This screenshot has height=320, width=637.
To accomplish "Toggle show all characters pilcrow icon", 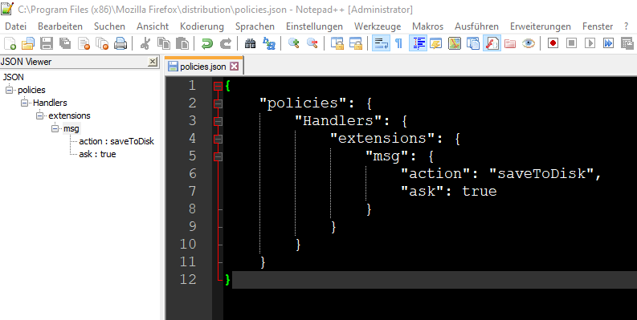I will point(399,43).
